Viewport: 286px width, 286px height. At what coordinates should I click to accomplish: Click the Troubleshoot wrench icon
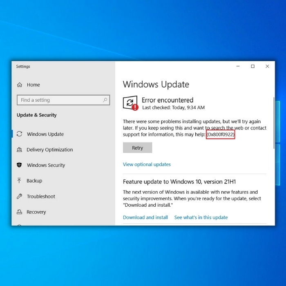pos(19,196)
